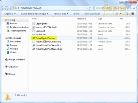Click the Réseau network icon
Image resolution: width=138 pixels, height=103 pixels.
(6, 74)
